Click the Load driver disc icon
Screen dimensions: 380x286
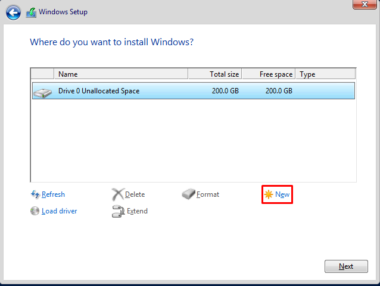coord(35,210)
